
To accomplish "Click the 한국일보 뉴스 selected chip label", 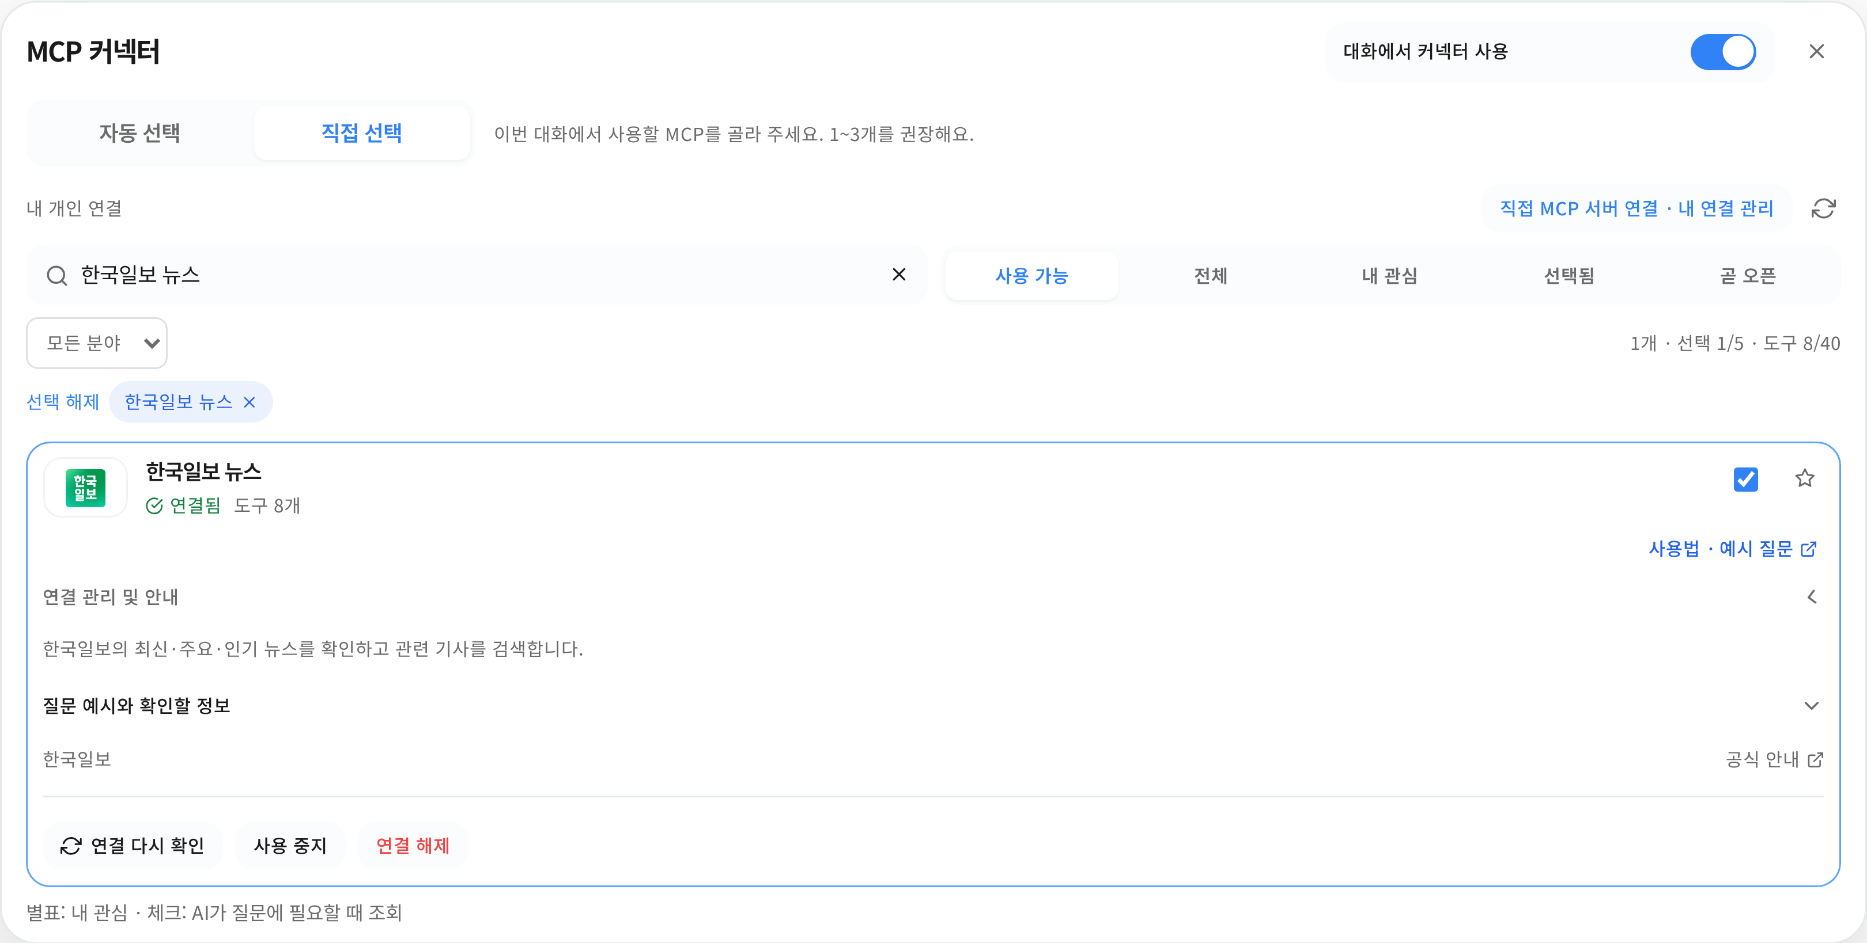I will click(x=177, y=402).
